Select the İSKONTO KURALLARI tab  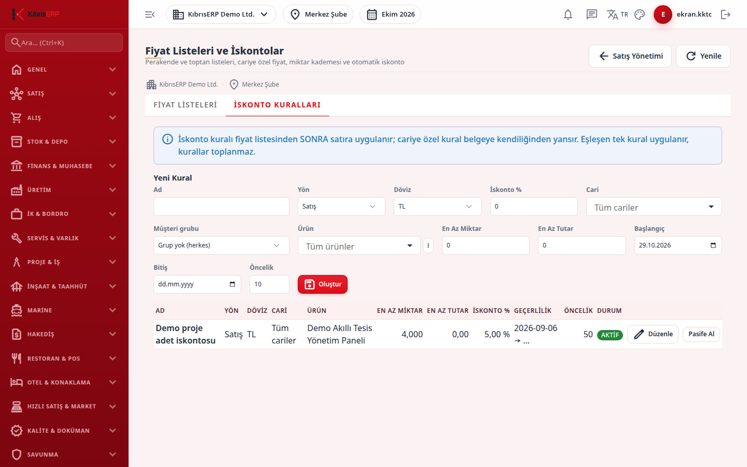(277, 105)
